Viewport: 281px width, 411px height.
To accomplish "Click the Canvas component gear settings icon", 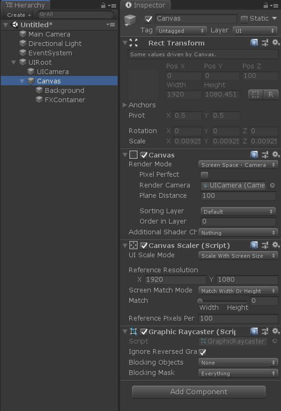I will click(x=275, y=155).
